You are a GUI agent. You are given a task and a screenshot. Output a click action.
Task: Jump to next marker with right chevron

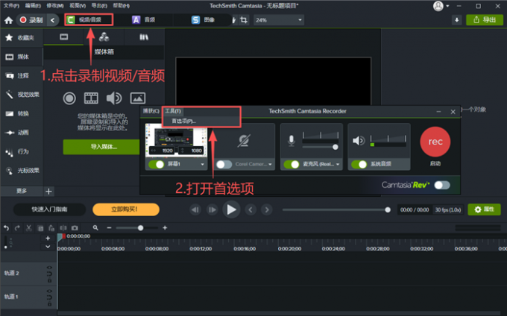click(x=267, y=209)
